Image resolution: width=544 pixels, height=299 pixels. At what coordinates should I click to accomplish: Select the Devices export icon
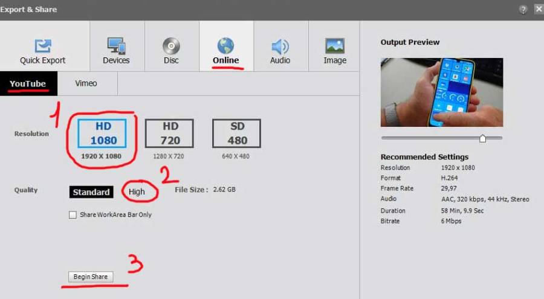coord(116,46)
